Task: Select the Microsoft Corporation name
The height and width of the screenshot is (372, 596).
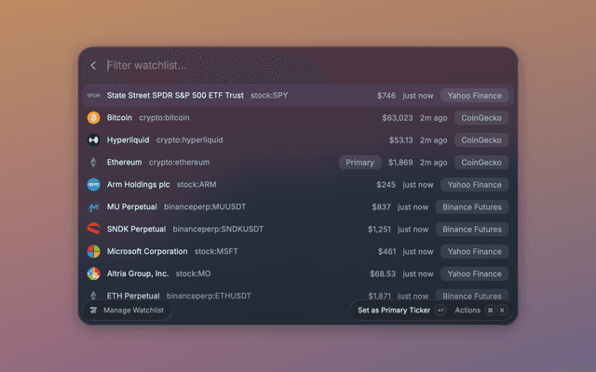Action: coord(147,251)
